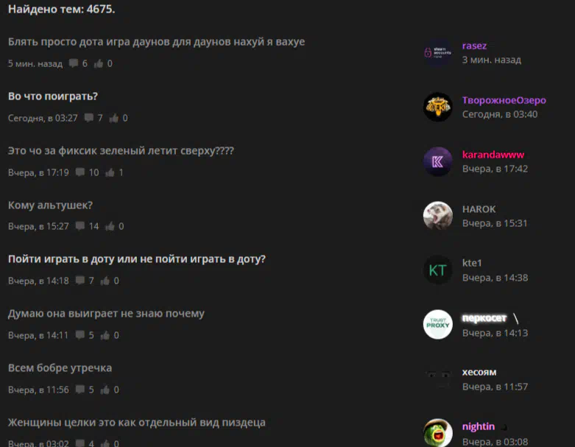Click the Trust Proxy avatar

(x=437, y=325)
